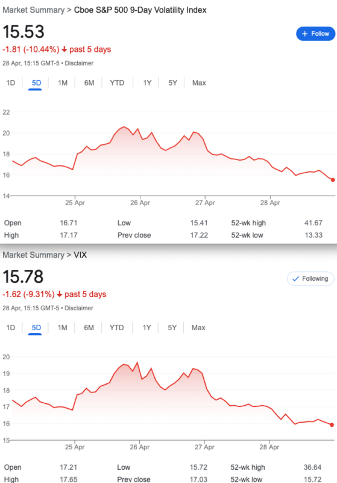
Task: Select 1D range on the VIX chart
Action: [x=11, y=327]
